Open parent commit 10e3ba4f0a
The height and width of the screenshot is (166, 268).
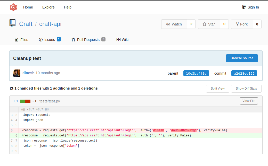click(196, 73)
